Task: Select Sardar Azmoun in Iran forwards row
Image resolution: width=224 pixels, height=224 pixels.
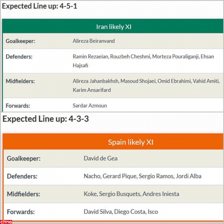Action: point(90,106)
